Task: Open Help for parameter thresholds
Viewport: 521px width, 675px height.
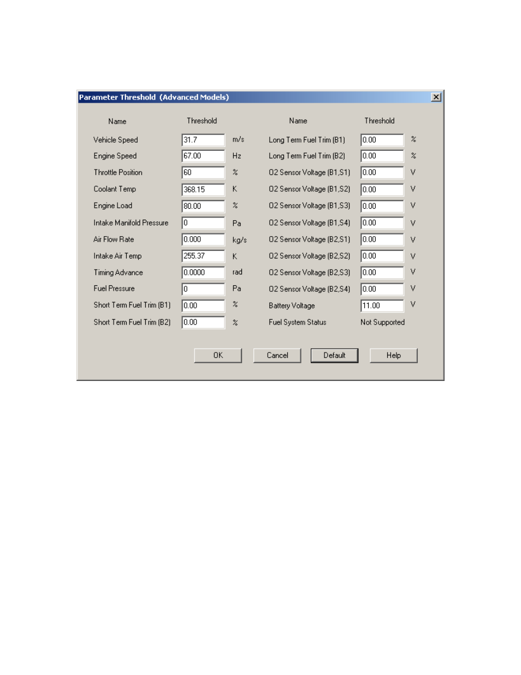Action: click(393, 355)
